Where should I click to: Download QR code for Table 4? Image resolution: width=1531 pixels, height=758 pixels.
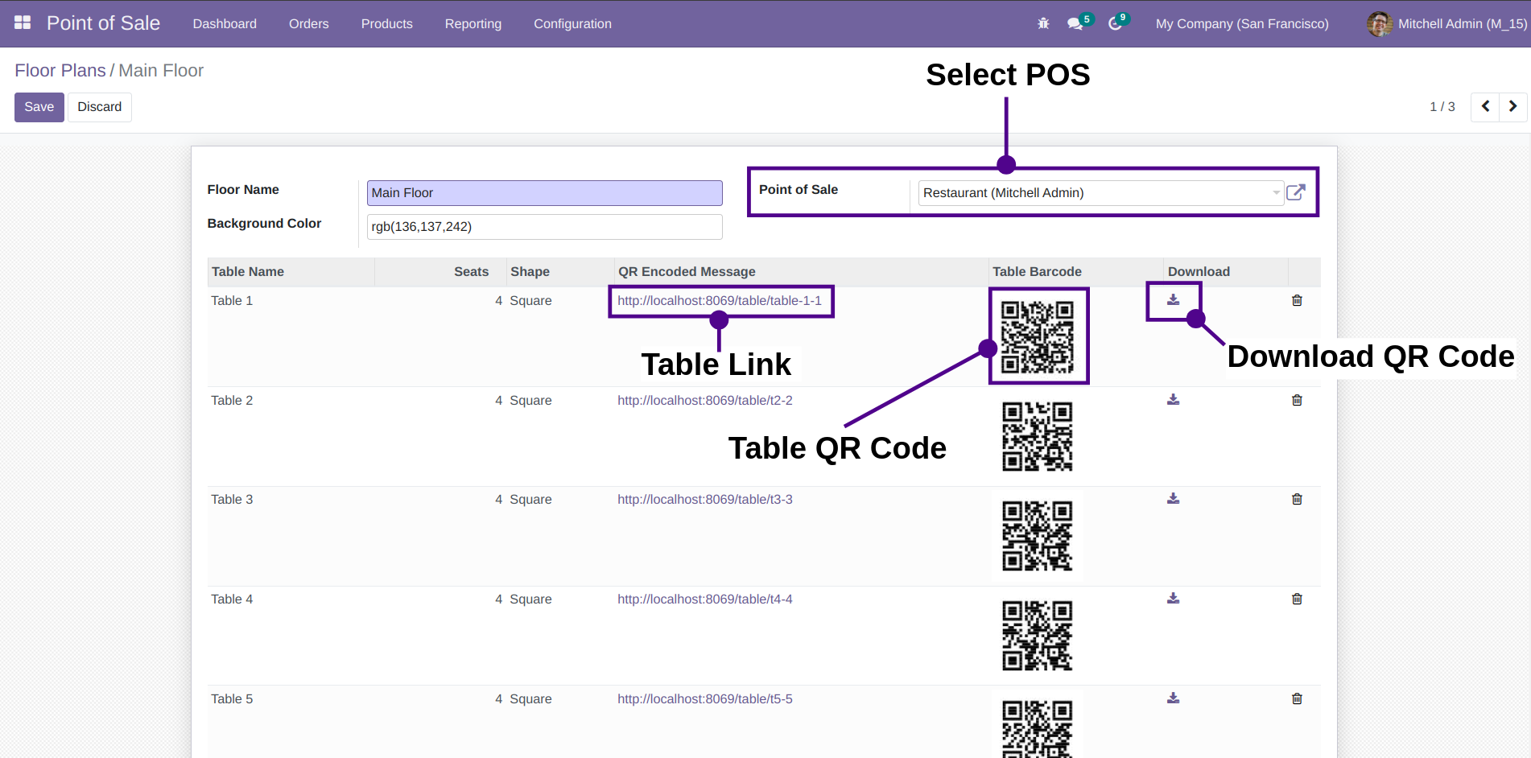[1174, 598]
